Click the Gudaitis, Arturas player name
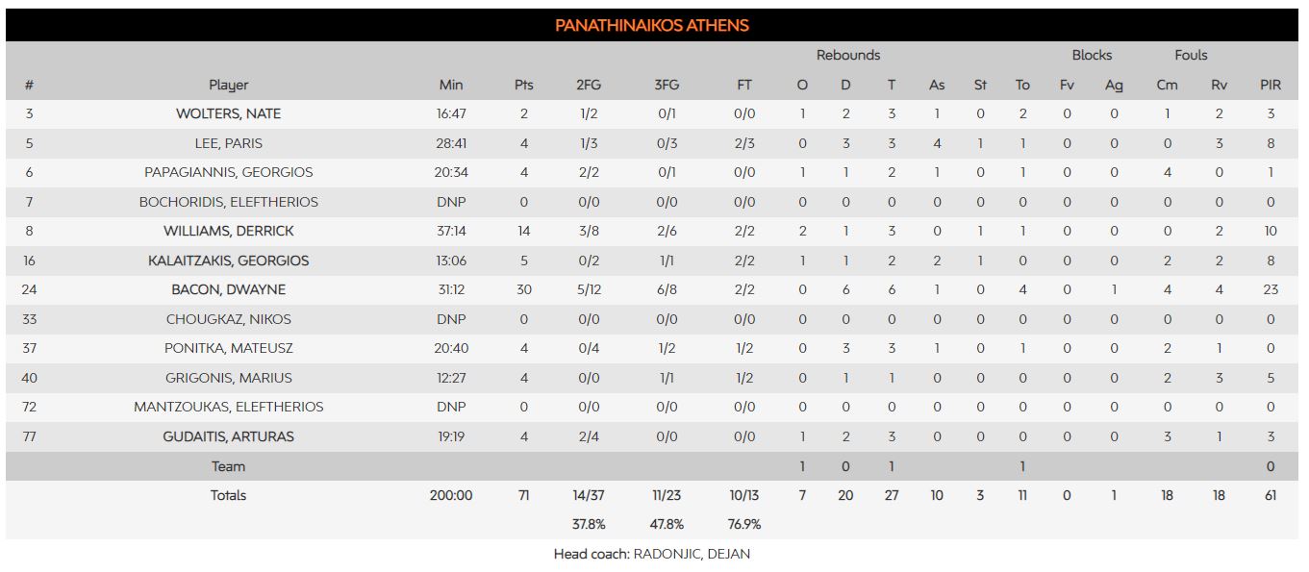The width and height of the screenshot is (1309, 572). coord(228,436)
